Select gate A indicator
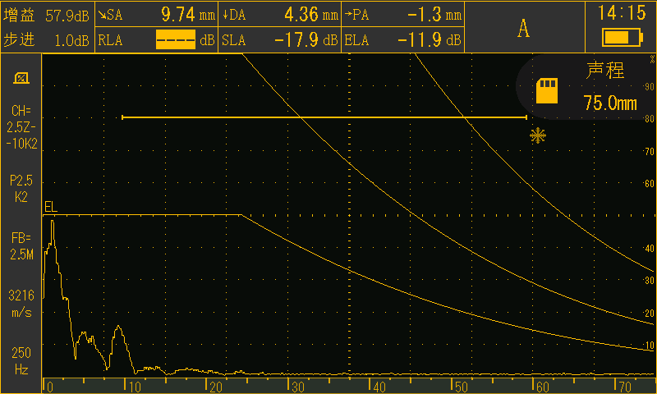The height and width of the screenshot is (394, 657). pos(524,29)
